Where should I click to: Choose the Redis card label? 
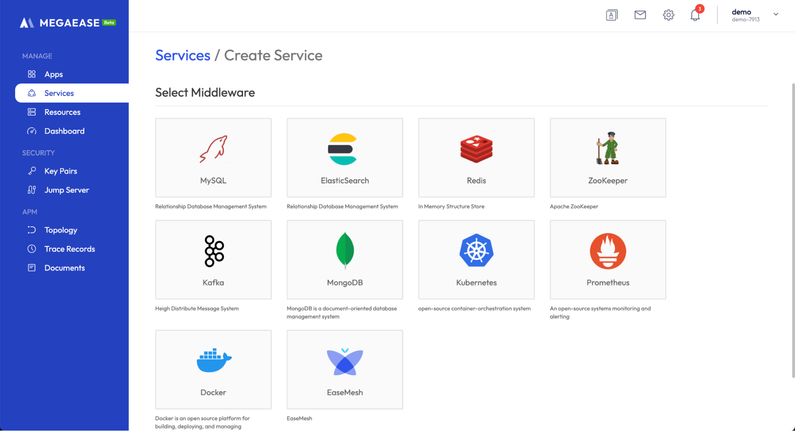pos(476,181)
